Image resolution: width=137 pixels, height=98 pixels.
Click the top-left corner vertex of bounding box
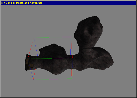(34, 38)
